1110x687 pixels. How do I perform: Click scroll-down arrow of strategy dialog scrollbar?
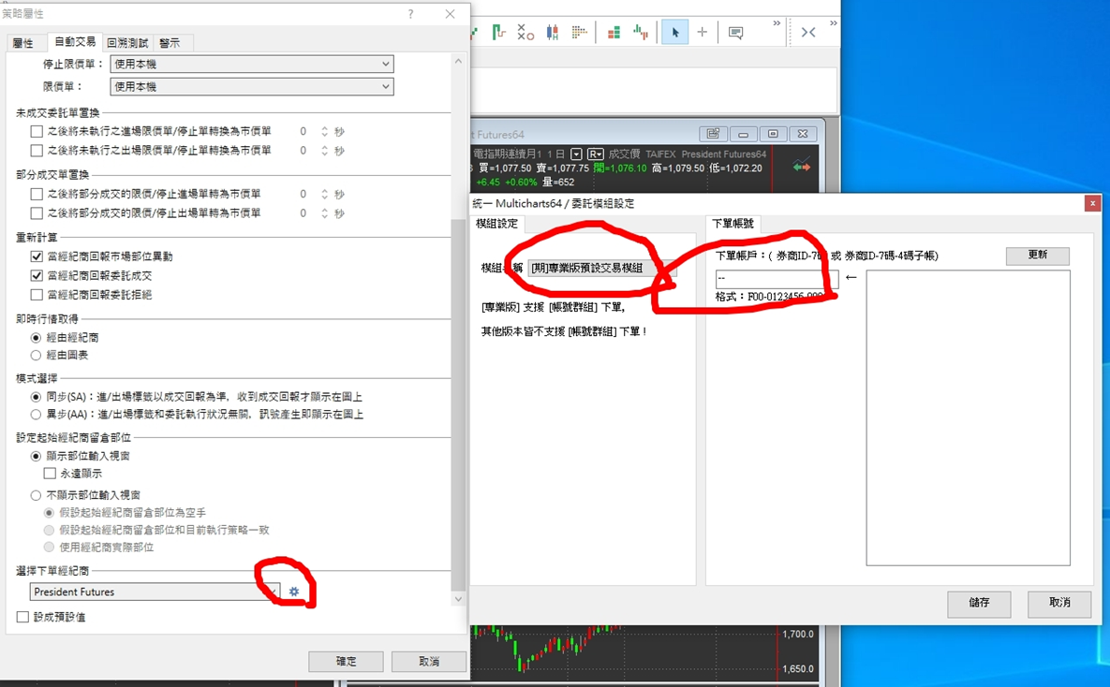[x=459, y=599]
